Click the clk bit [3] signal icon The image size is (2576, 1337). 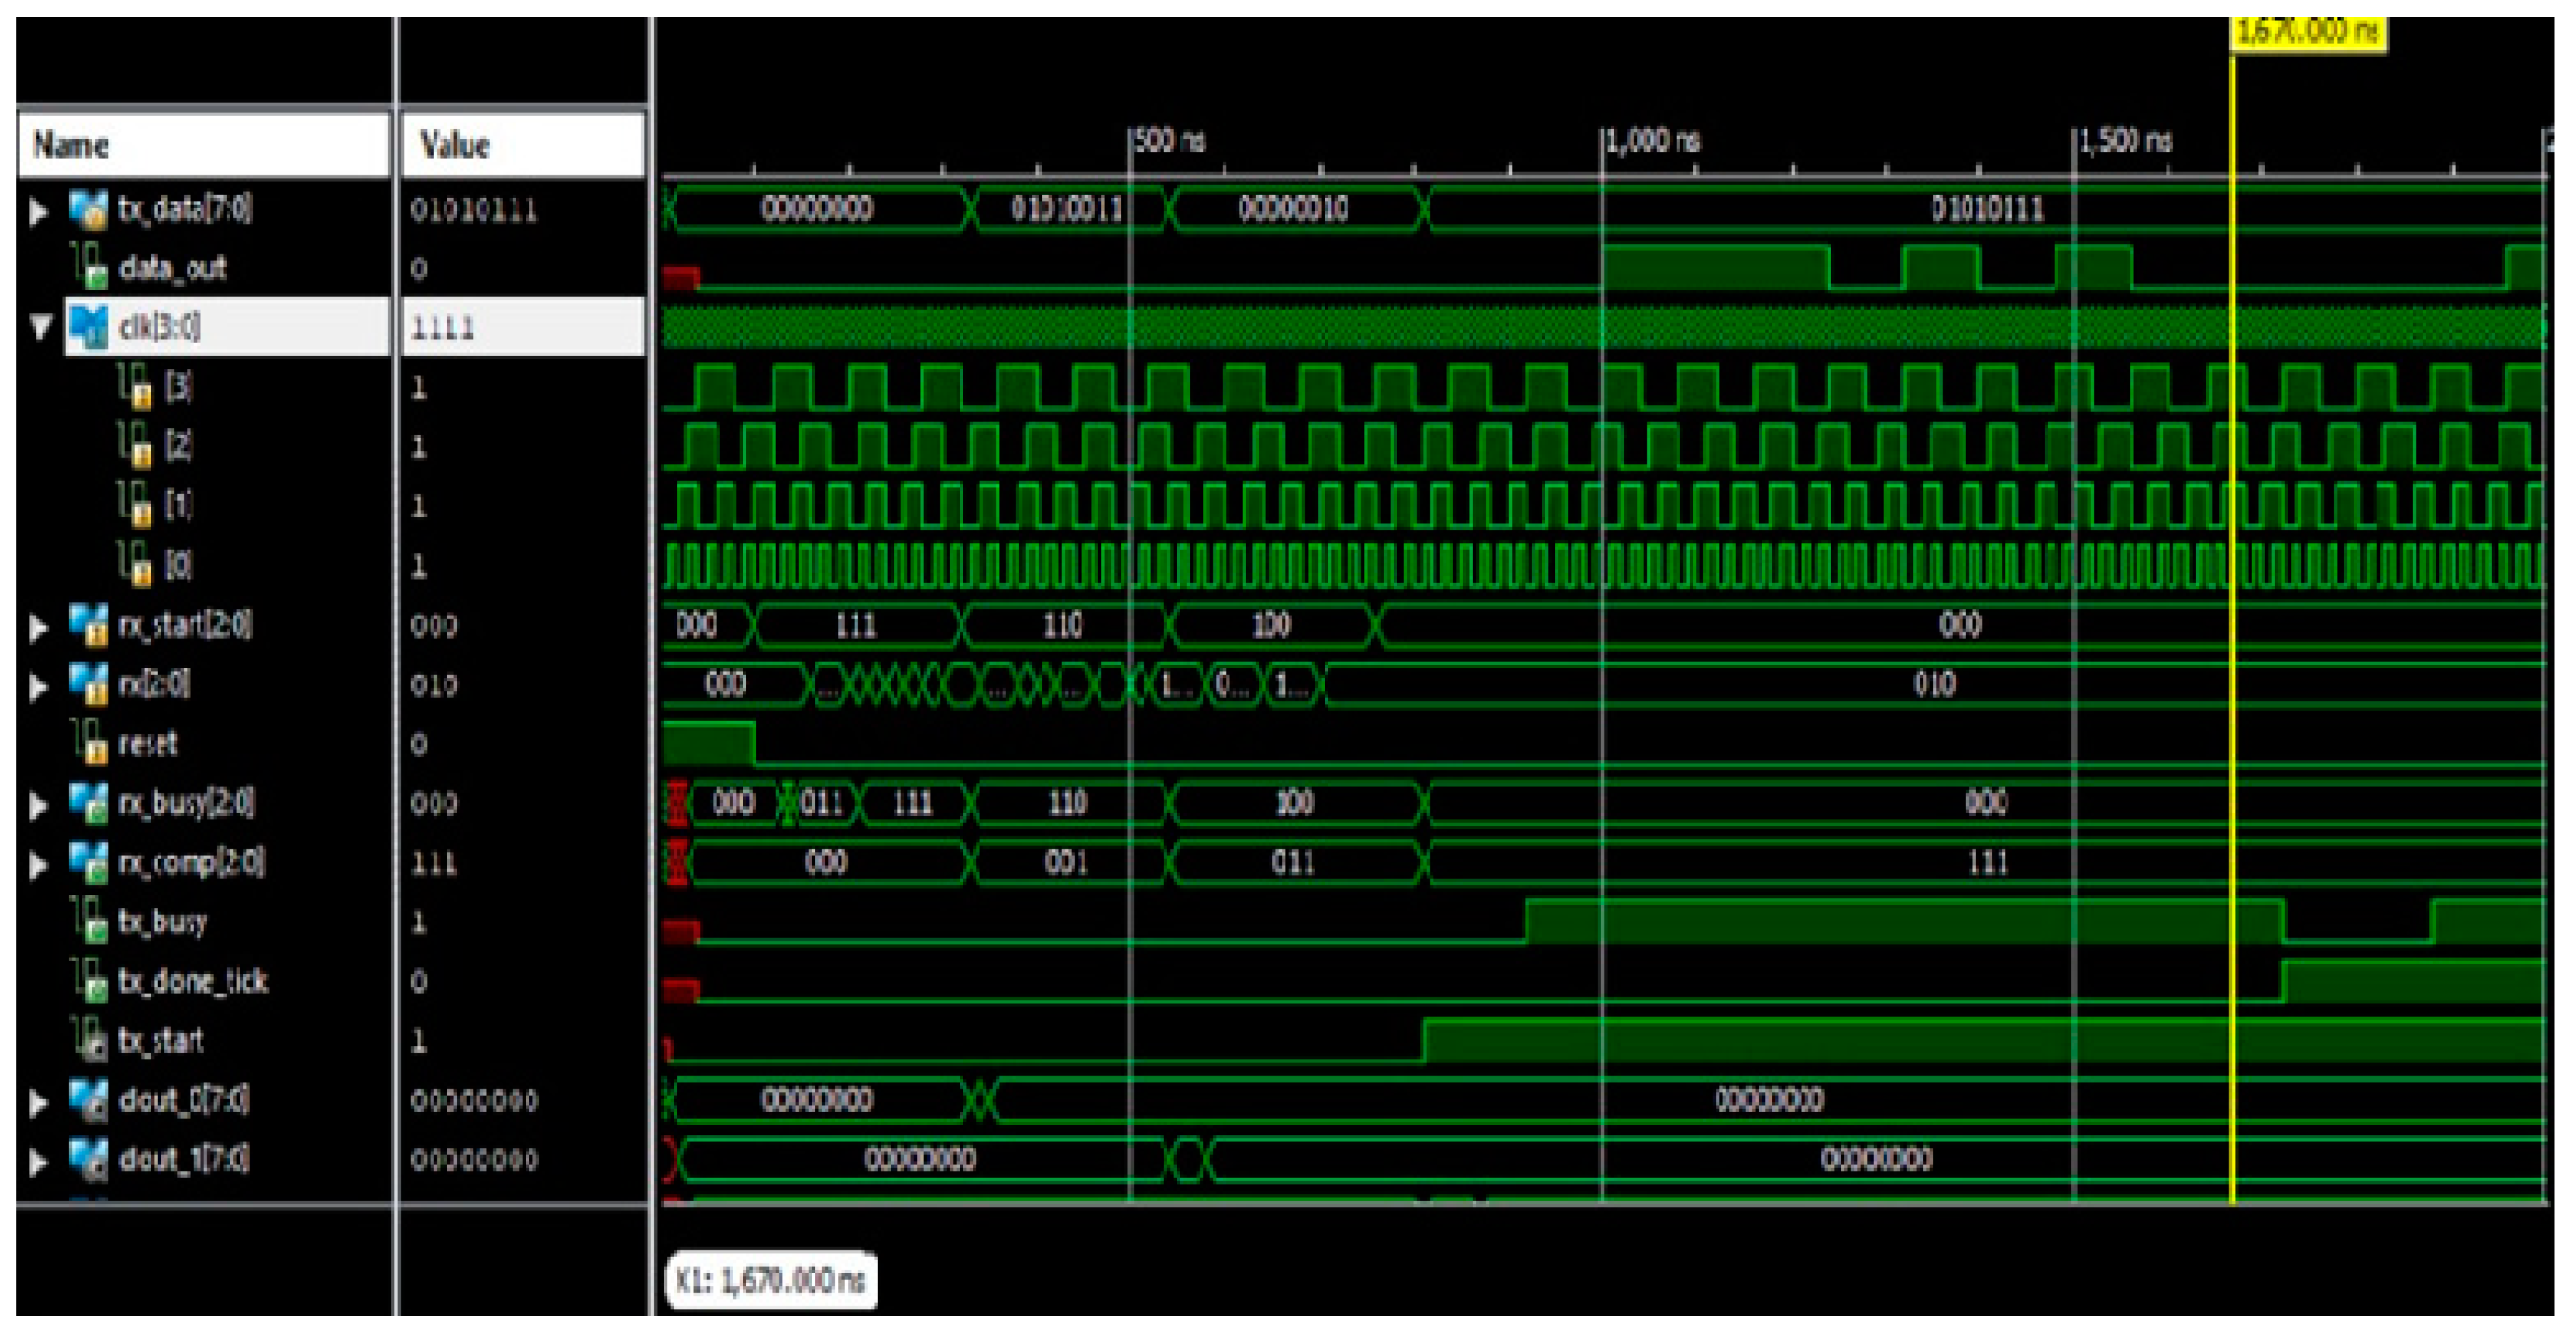pyautogui.click(x=134, y=386)
